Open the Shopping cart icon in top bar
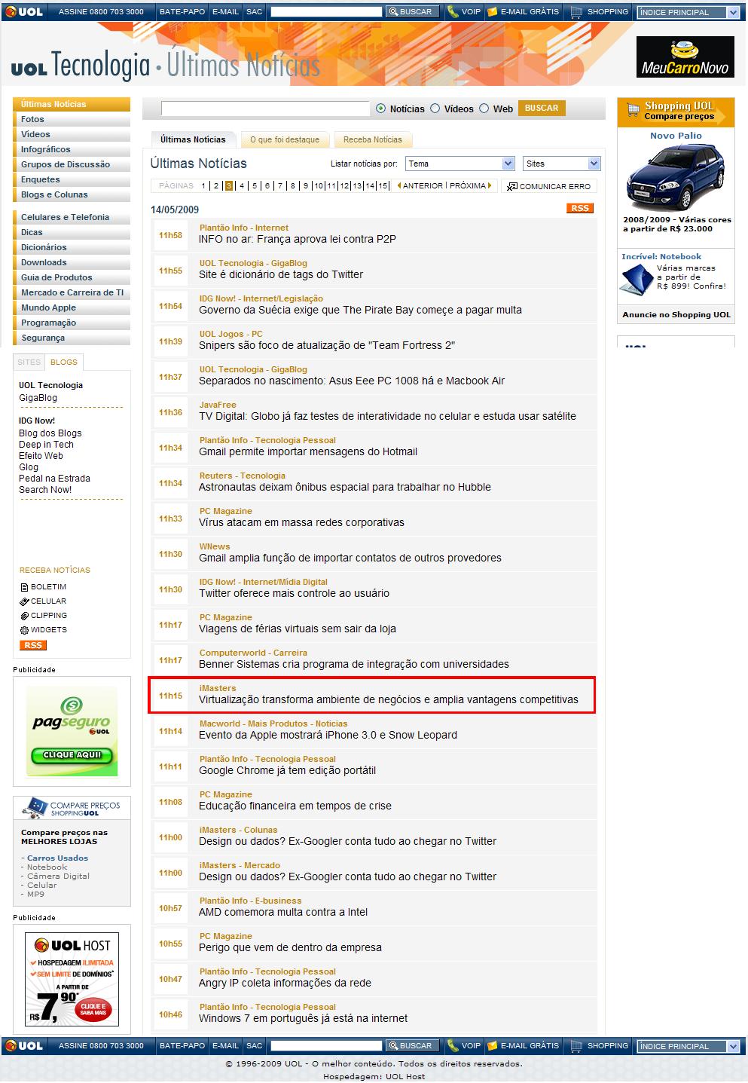The width and height of the screenshot is (748, 1083). (x=576, y=12)
